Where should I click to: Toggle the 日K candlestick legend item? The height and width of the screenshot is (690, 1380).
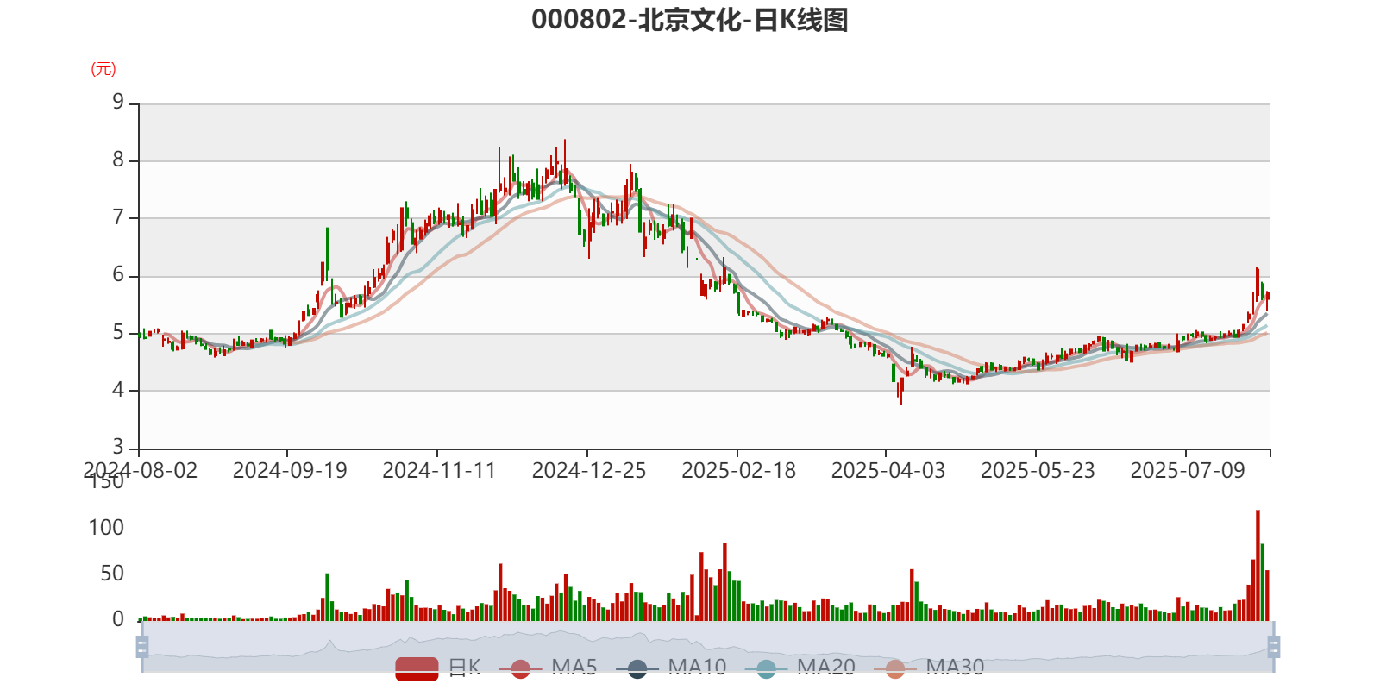(438, 668)
